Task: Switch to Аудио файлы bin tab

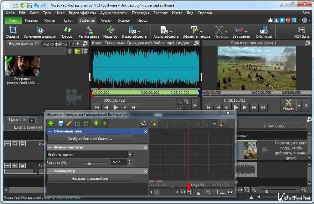Action: click(x=55, y=44)
